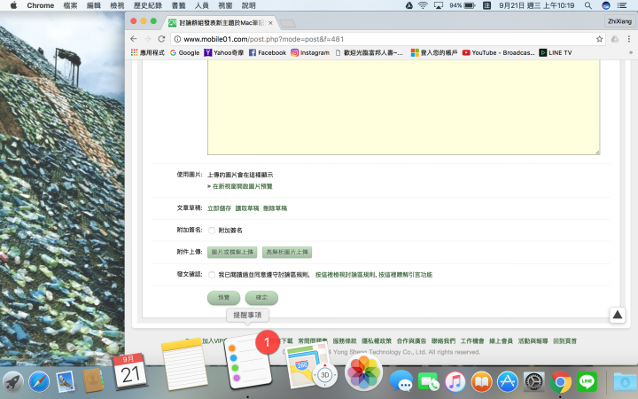Open the Yahoo奇摩 bookmark
638x399 pixels.
point(224,52)
